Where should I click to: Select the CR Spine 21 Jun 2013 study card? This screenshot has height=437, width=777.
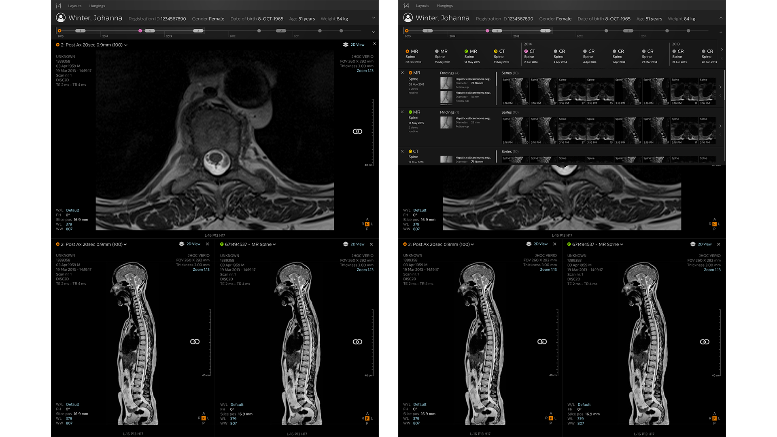point(679,56)
